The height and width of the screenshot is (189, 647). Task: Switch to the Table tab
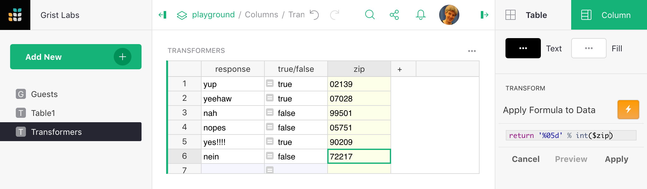click(533, 15)
